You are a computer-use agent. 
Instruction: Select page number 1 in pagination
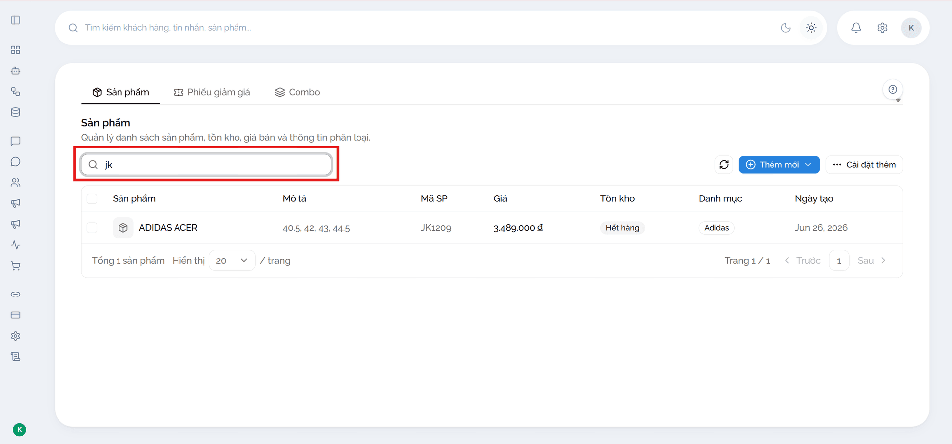(x=839, y=261)
